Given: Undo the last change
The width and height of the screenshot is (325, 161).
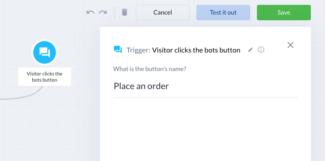Looking at the screenshot, I should [x=90, y=12].
